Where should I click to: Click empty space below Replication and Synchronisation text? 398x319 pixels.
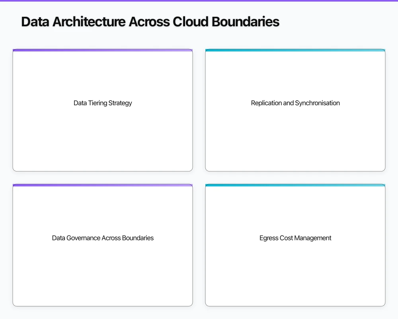pyautogui.click(x=295, y=140)
